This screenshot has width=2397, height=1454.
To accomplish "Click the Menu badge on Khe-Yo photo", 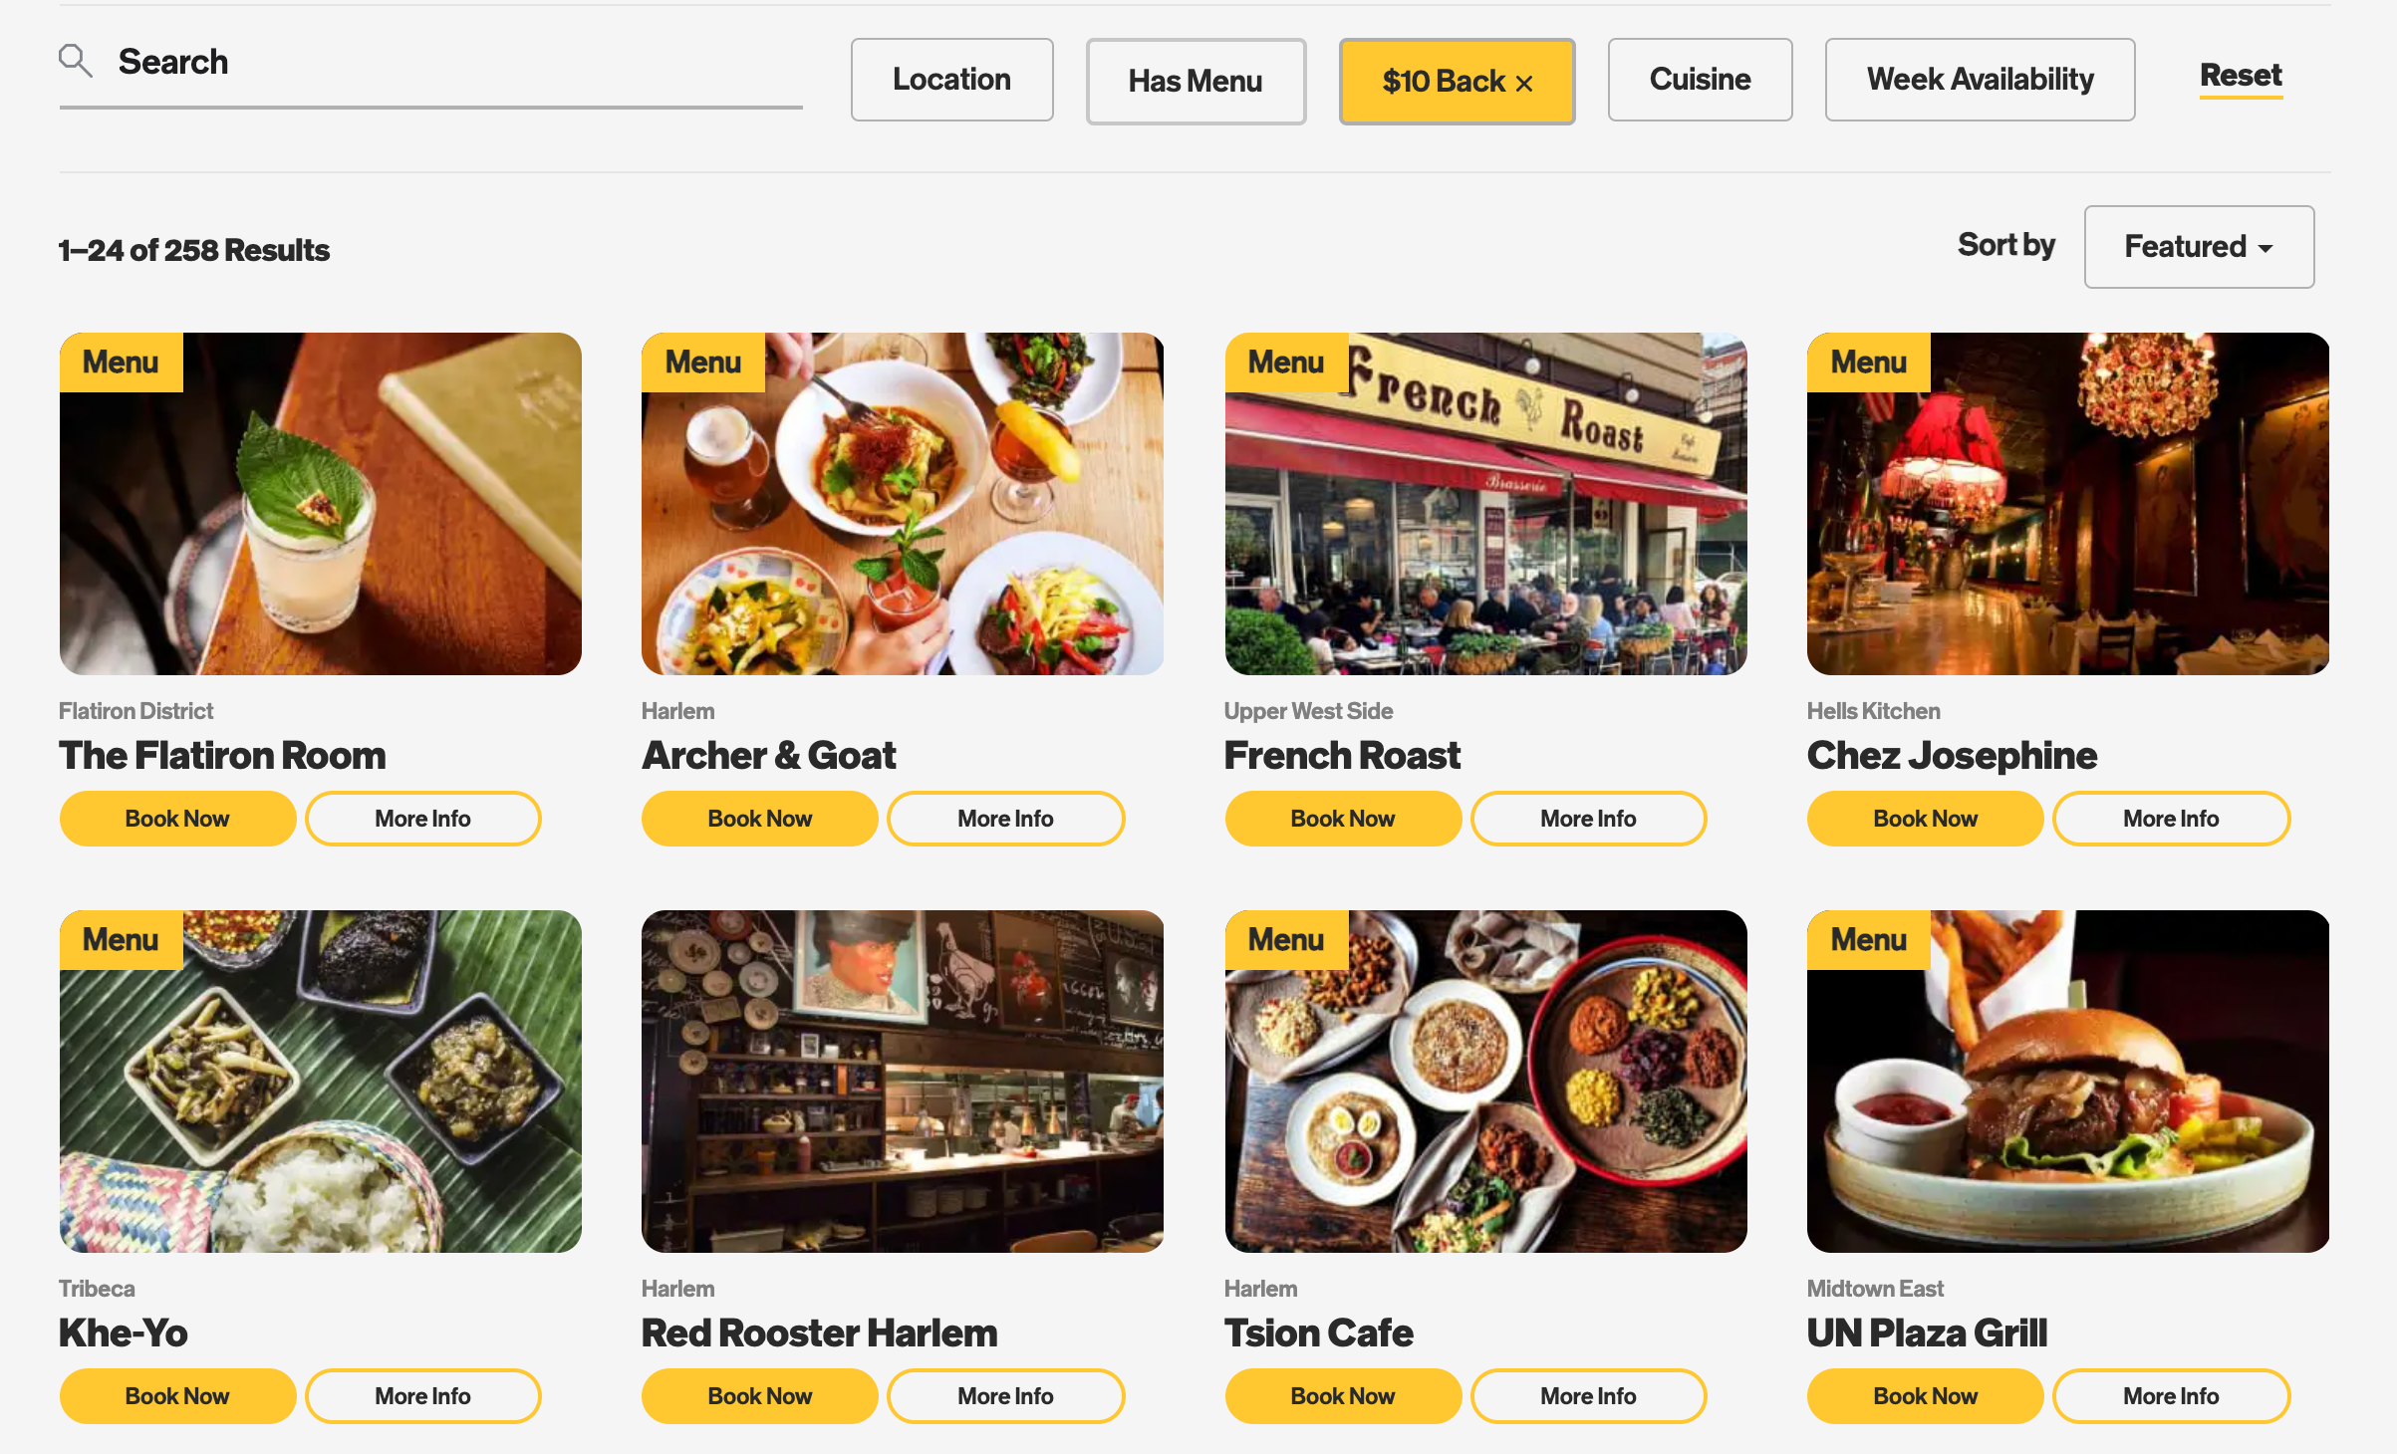I will coord(121,940).
